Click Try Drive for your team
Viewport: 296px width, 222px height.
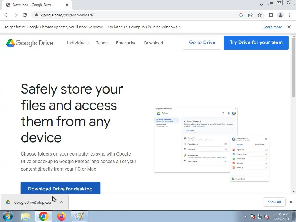tap(256, 43)
